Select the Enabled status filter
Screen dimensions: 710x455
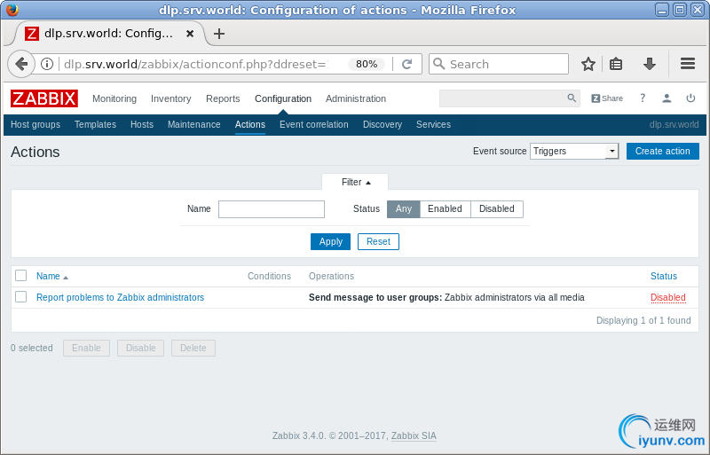446,208
